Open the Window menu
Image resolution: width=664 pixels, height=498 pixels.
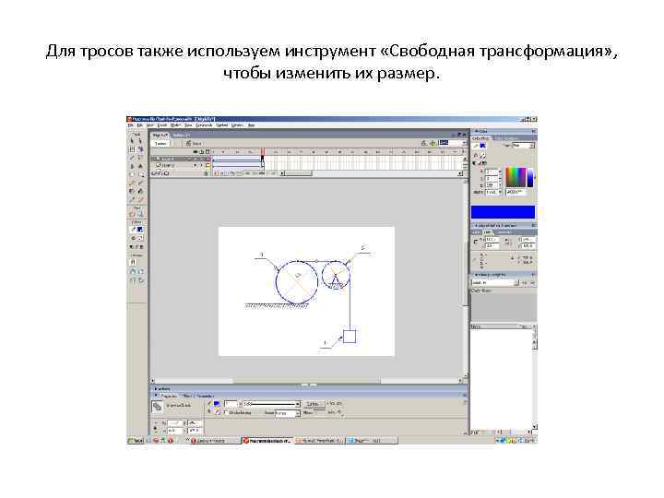237,125
